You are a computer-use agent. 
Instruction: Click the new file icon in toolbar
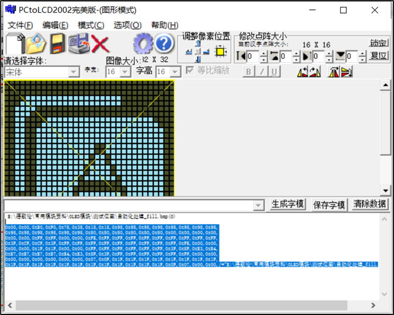[x=15, y=44]
